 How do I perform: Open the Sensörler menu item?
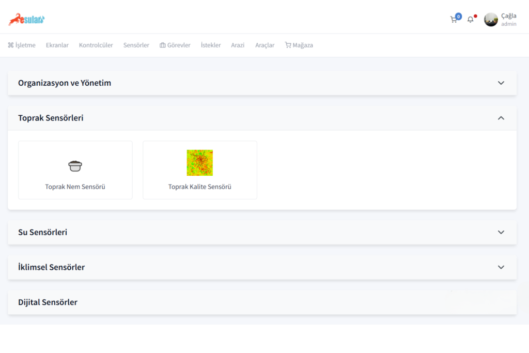(136, 45)
